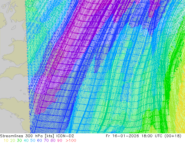Click the violet '80' legend value
This screenshot has width=185, height=143.
[53, 140]
